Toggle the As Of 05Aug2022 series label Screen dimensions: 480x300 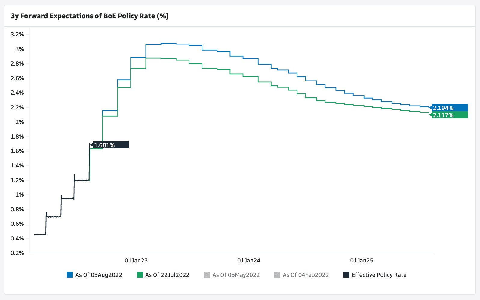pos(99,275)
